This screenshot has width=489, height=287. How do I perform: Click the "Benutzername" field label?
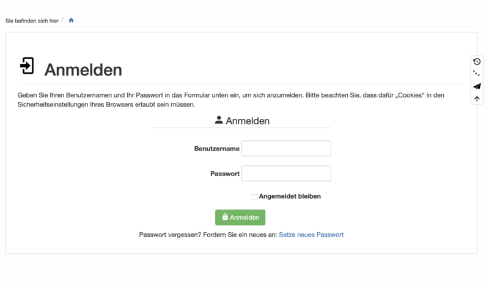pyautogui.click(x=216, y=149)
